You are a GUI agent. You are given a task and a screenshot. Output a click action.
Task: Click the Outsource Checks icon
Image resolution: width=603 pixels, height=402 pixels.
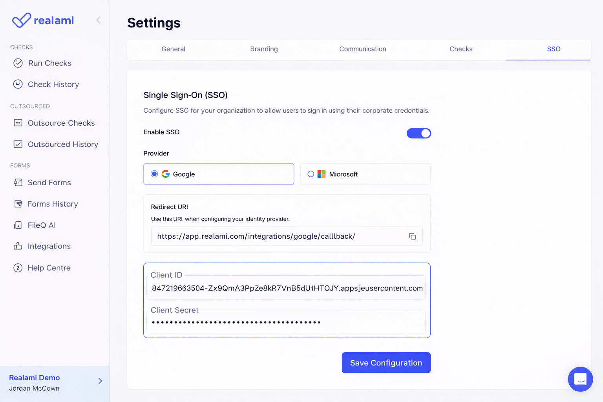click(x=18, y=123)
